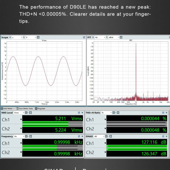This screenshot has height=170, width=170.
Task: Open SINAD unit dropdown (dB)
Action: tap(99, 136)
